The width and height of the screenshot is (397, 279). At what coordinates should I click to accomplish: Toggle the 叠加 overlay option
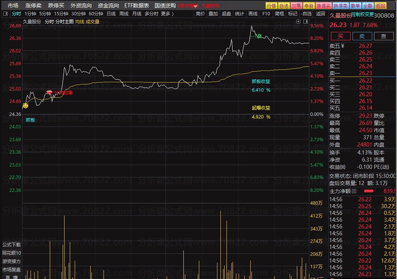(213, 14)
